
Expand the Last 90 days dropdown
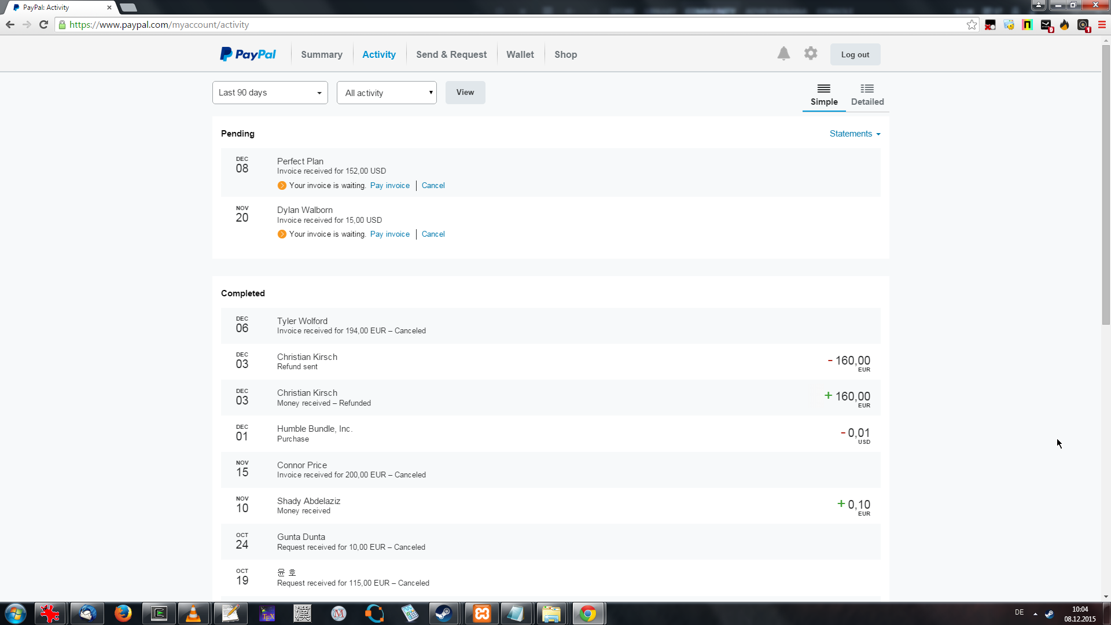270,93
